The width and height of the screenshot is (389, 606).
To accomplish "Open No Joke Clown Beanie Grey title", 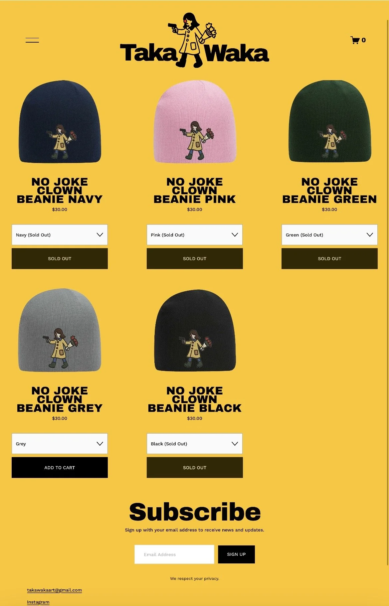I will pos(60,399).
